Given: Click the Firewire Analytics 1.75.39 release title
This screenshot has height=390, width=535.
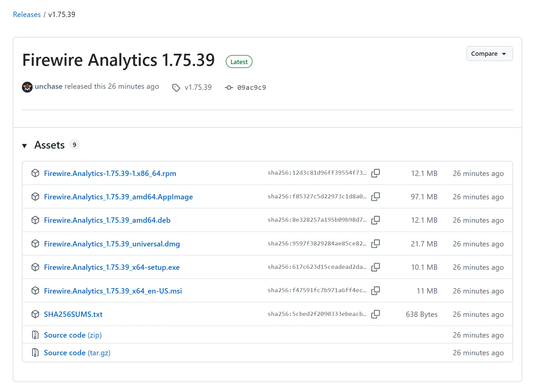Looking at the screenshot, I should click(x=118, y=60).
